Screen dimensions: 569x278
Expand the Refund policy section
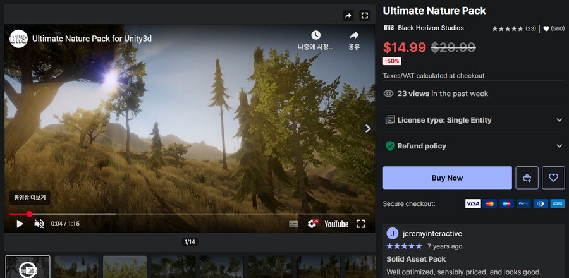474,146
